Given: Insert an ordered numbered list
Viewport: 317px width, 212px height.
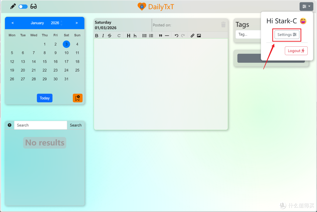Looking at the screenshot, I should coord(151,36).
